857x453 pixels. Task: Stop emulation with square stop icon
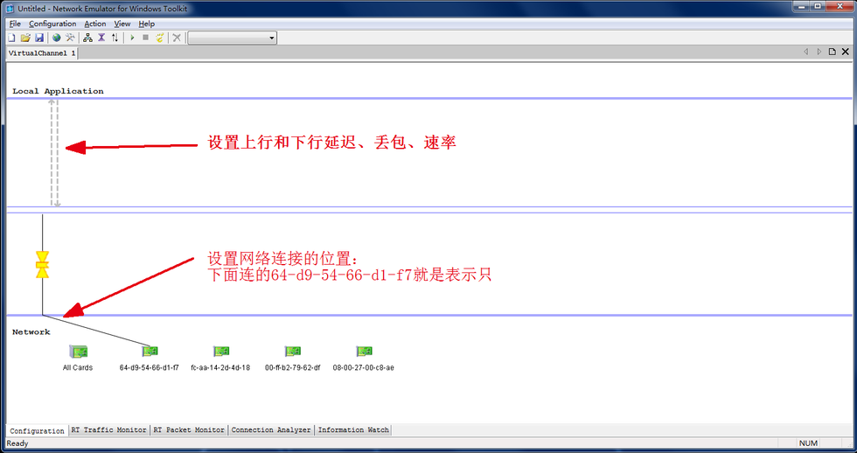(145, 38)
